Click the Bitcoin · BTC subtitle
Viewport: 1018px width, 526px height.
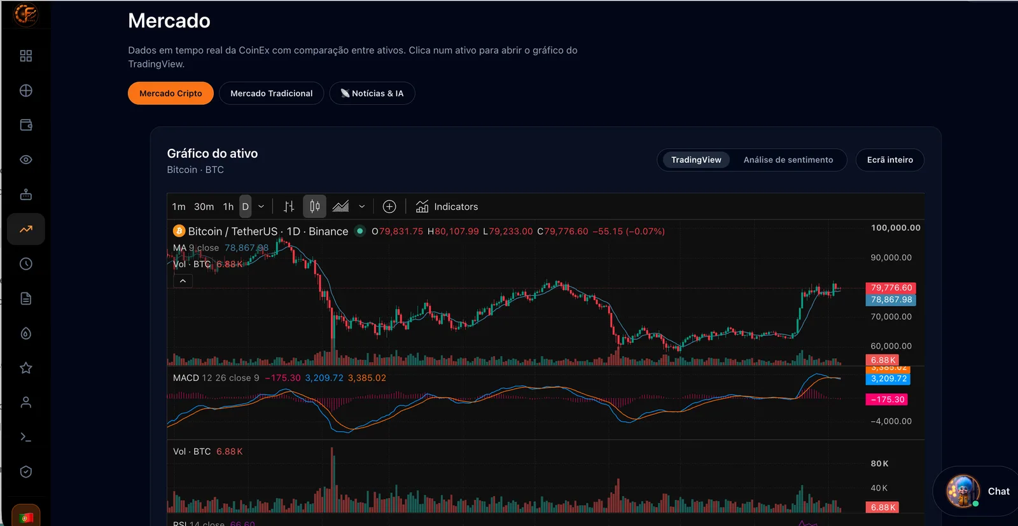[x=195, y=170]
